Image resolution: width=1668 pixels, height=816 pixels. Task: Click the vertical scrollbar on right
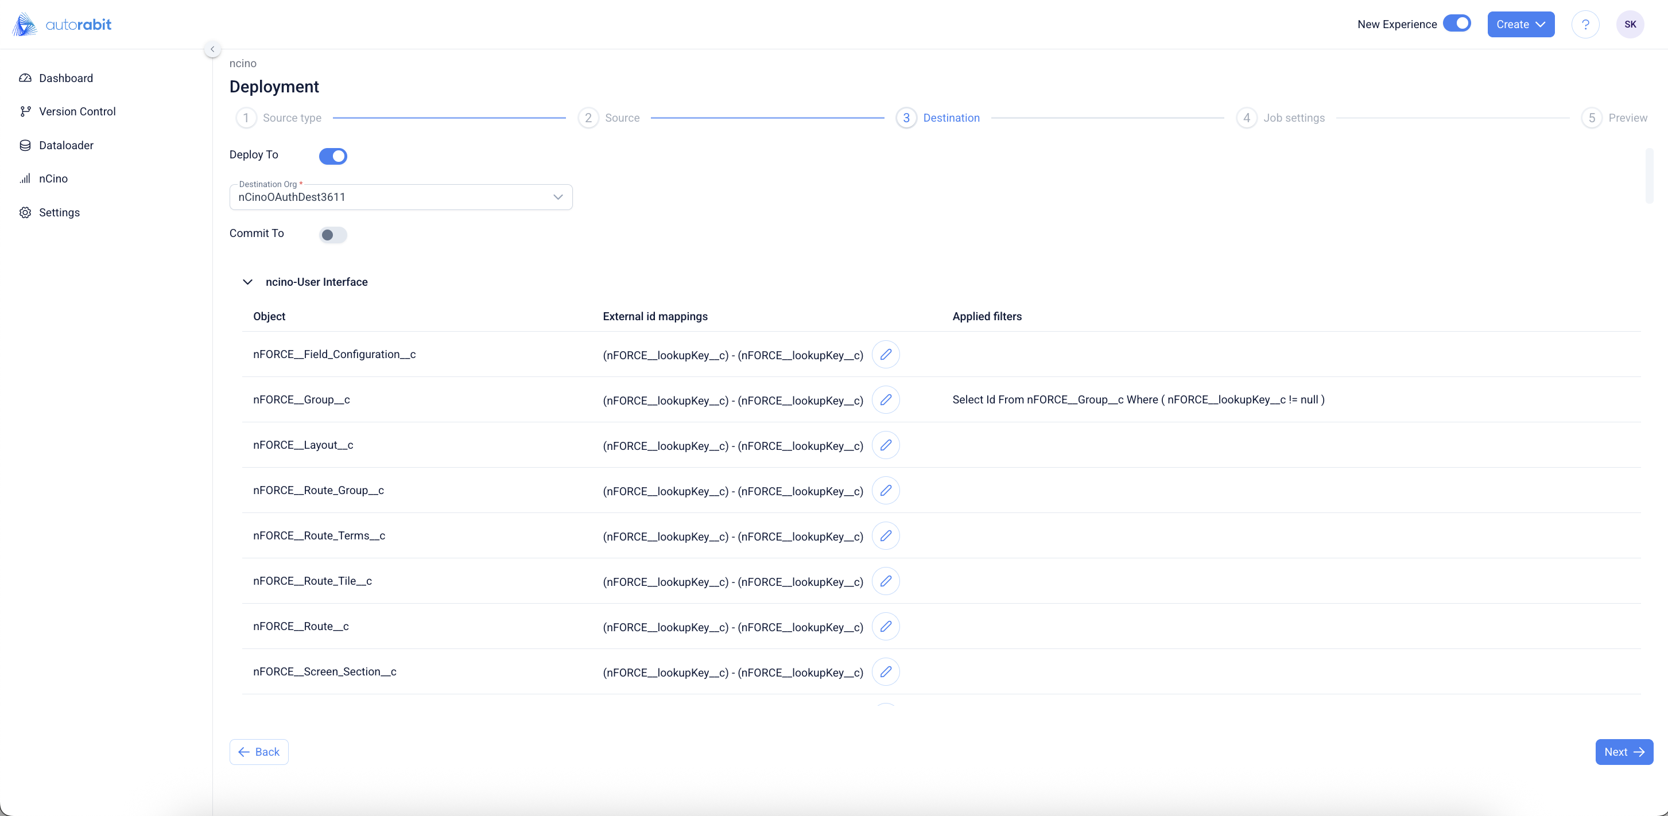pyautogui.click(x=1649, y=176)
